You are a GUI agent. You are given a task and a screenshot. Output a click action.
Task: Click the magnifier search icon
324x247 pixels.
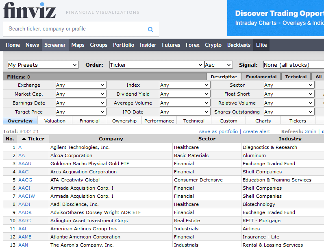(150, 29)
